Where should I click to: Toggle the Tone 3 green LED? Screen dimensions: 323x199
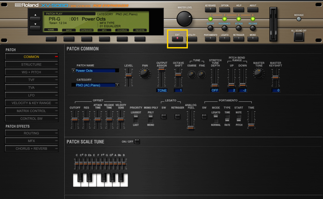pos(239,19)
